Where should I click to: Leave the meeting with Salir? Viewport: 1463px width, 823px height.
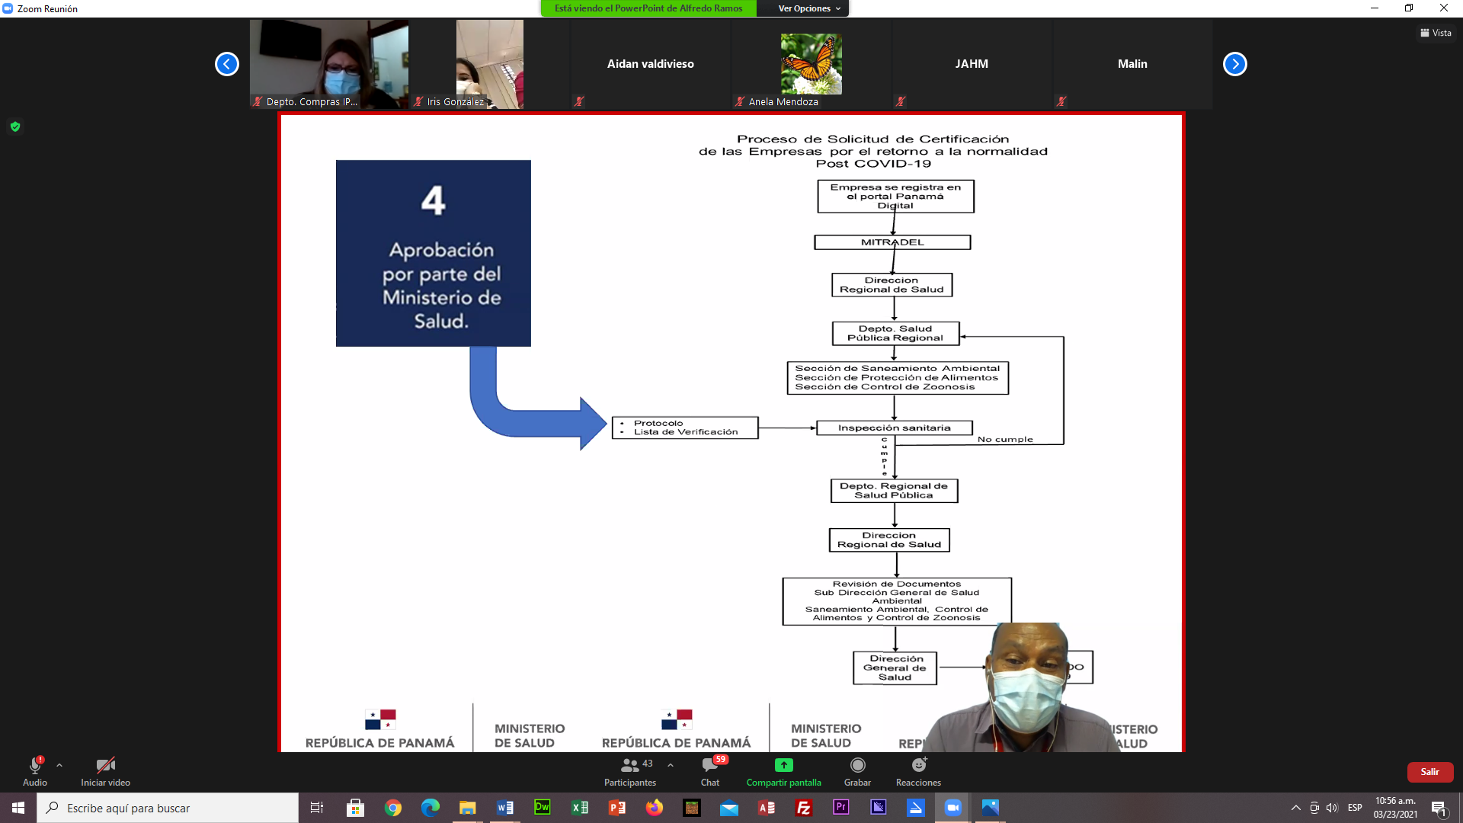pos(1429,772)
